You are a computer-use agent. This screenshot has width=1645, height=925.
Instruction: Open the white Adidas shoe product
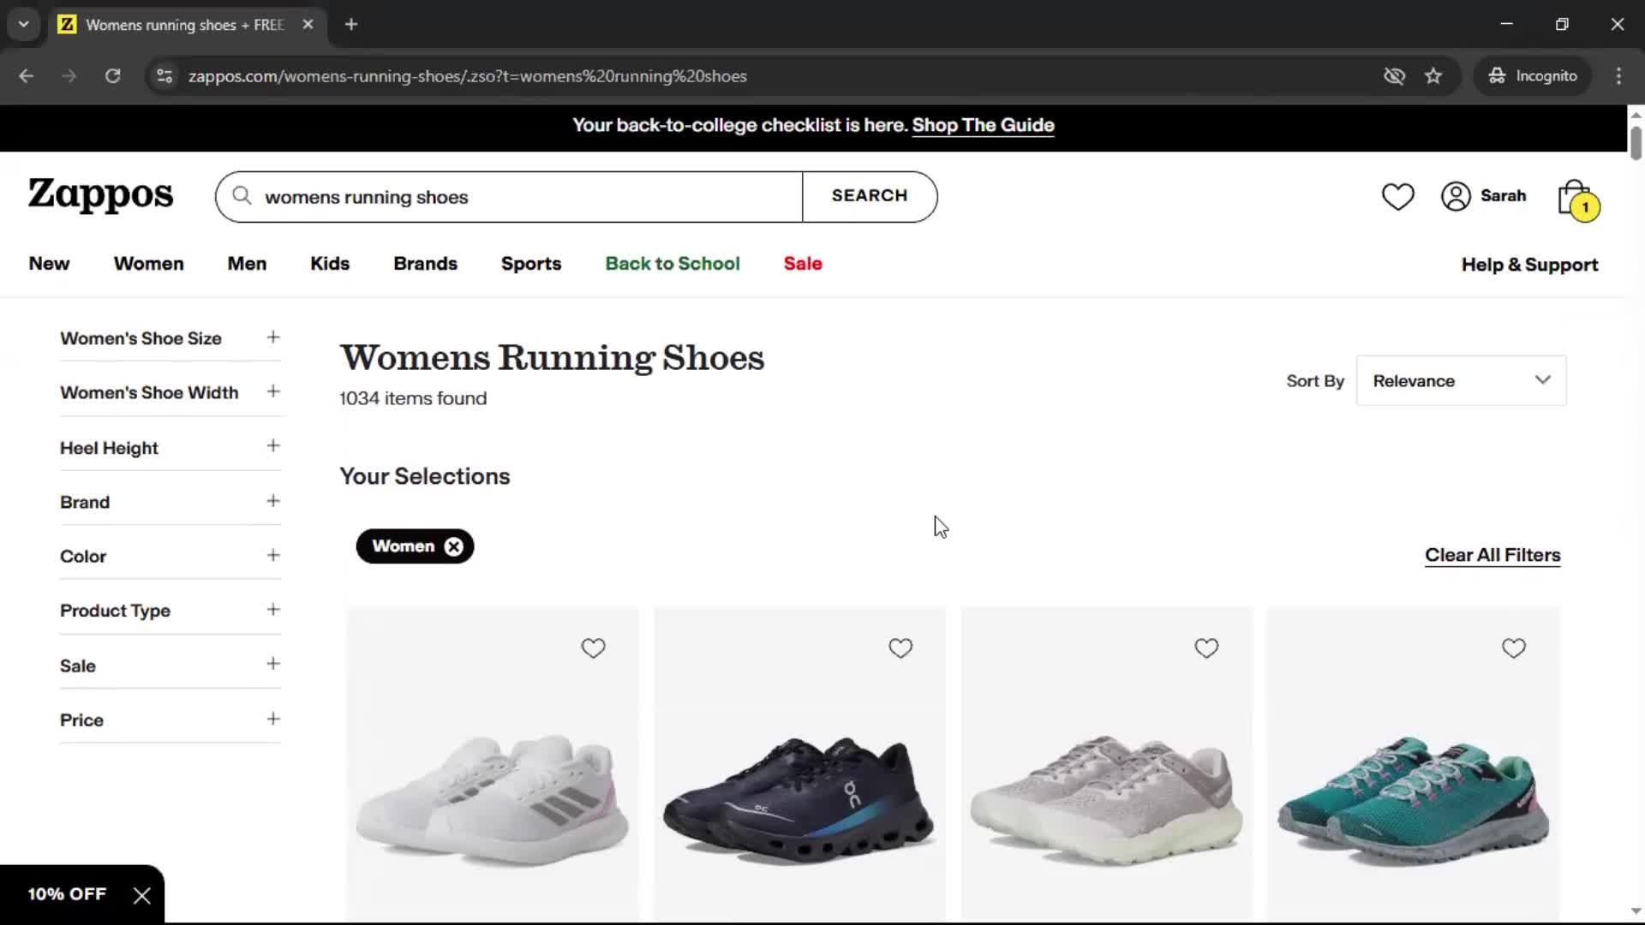(x=493, y=767)
